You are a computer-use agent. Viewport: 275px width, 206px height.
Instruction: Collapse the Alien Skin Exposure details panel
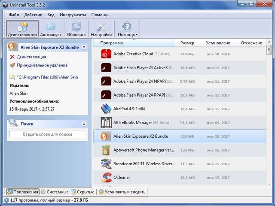[84, 47]
